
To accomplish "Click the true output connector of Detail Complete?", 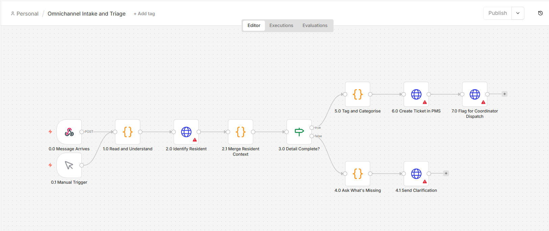I will tap(312, 128).
